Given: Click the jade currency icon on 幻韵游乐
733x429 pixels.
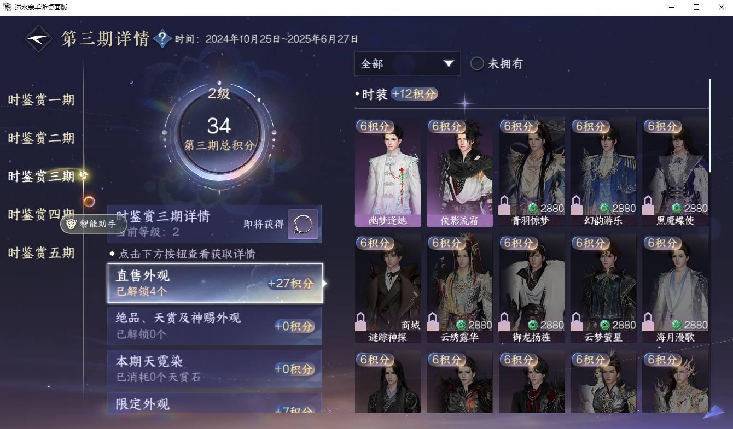Looking at the screenshot, I should pyautogui.click(x=604, y=208).
